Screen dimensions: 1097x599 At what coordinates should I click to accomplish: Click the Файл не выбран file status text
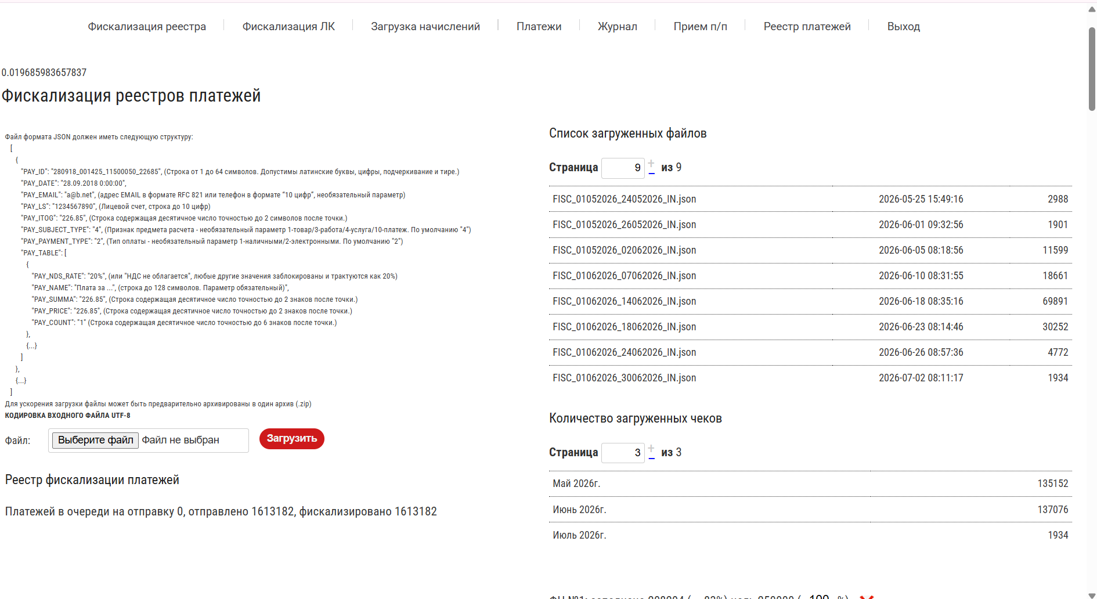click(x=181, y=440)
